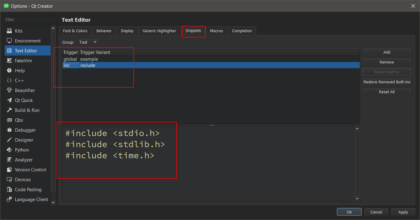Viewport: 420px width, 220px height.
Task: Switch to the Behavior tab
Action: [x=104, y=31]
